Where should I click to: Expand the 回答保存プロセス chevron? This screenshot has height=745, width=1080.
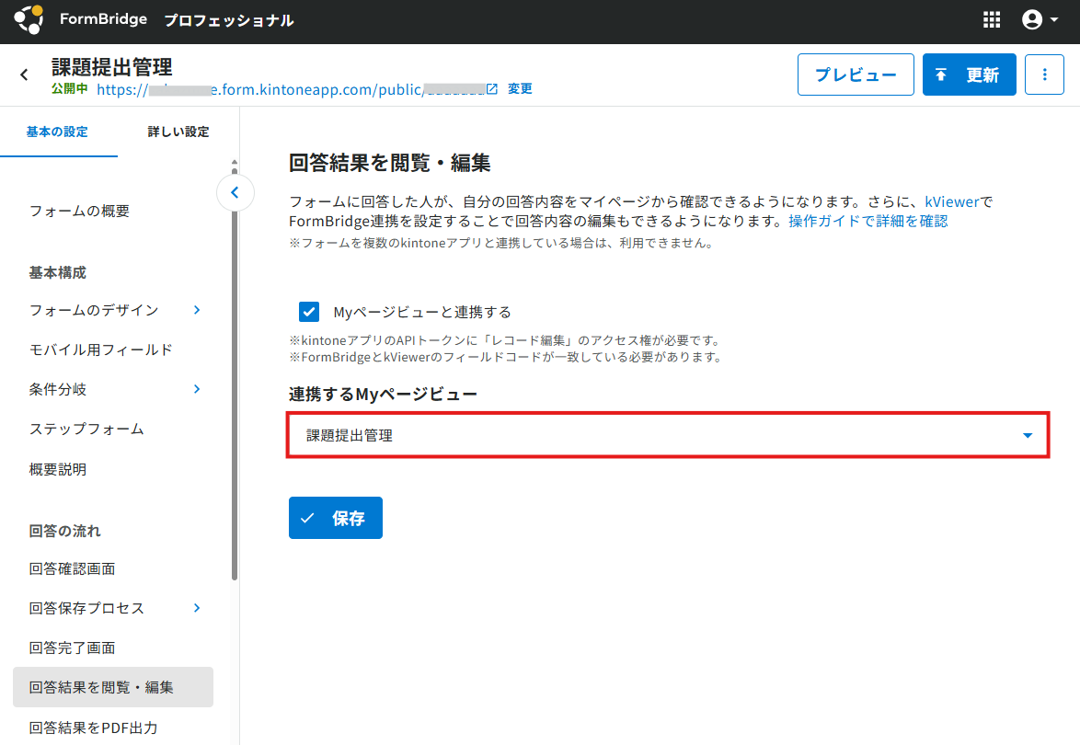pyautogui.click(x=197, y=608)
